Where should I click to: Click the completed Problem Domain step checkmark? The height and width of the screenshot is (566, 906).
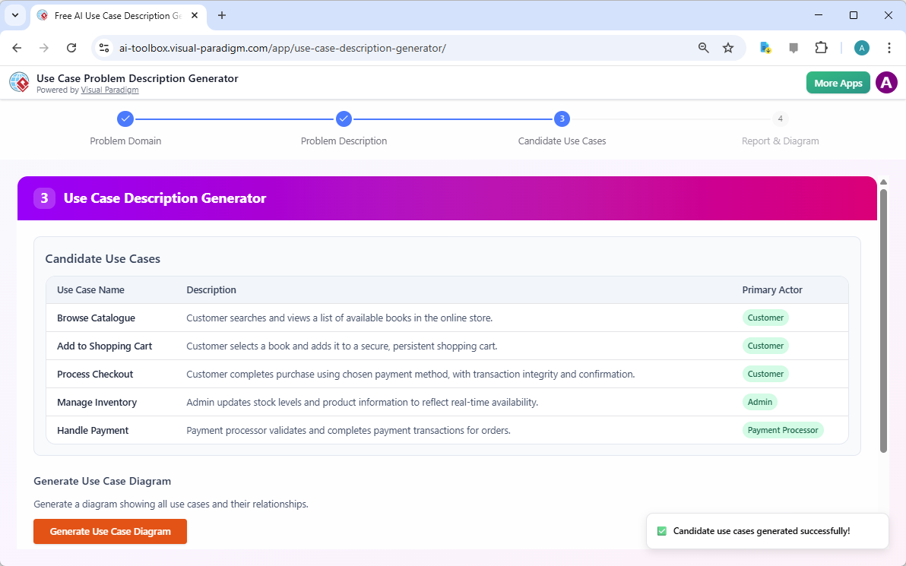(125, 119)
